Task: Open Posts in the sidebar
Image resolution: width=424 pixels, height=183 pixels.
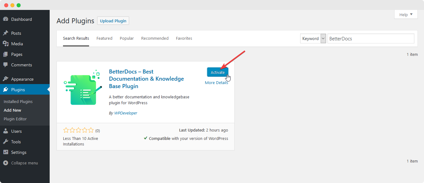Action: pyautogui.click(x=25, y=33)
